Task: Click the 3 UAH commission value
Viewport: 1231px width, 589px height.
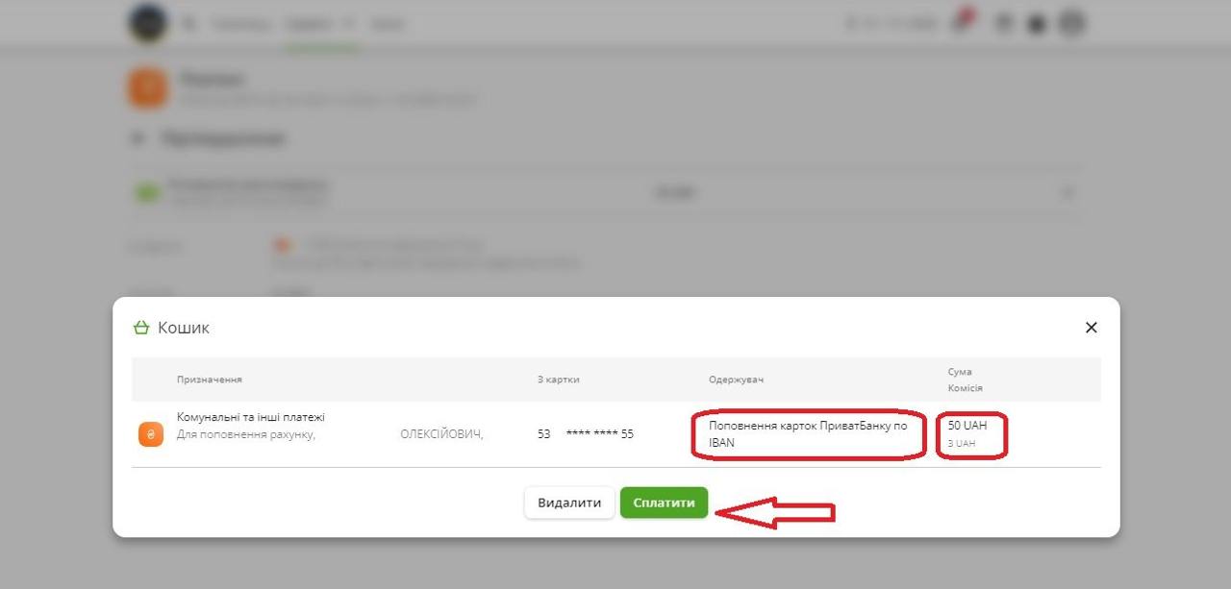Action: click(x=962, y=444)
